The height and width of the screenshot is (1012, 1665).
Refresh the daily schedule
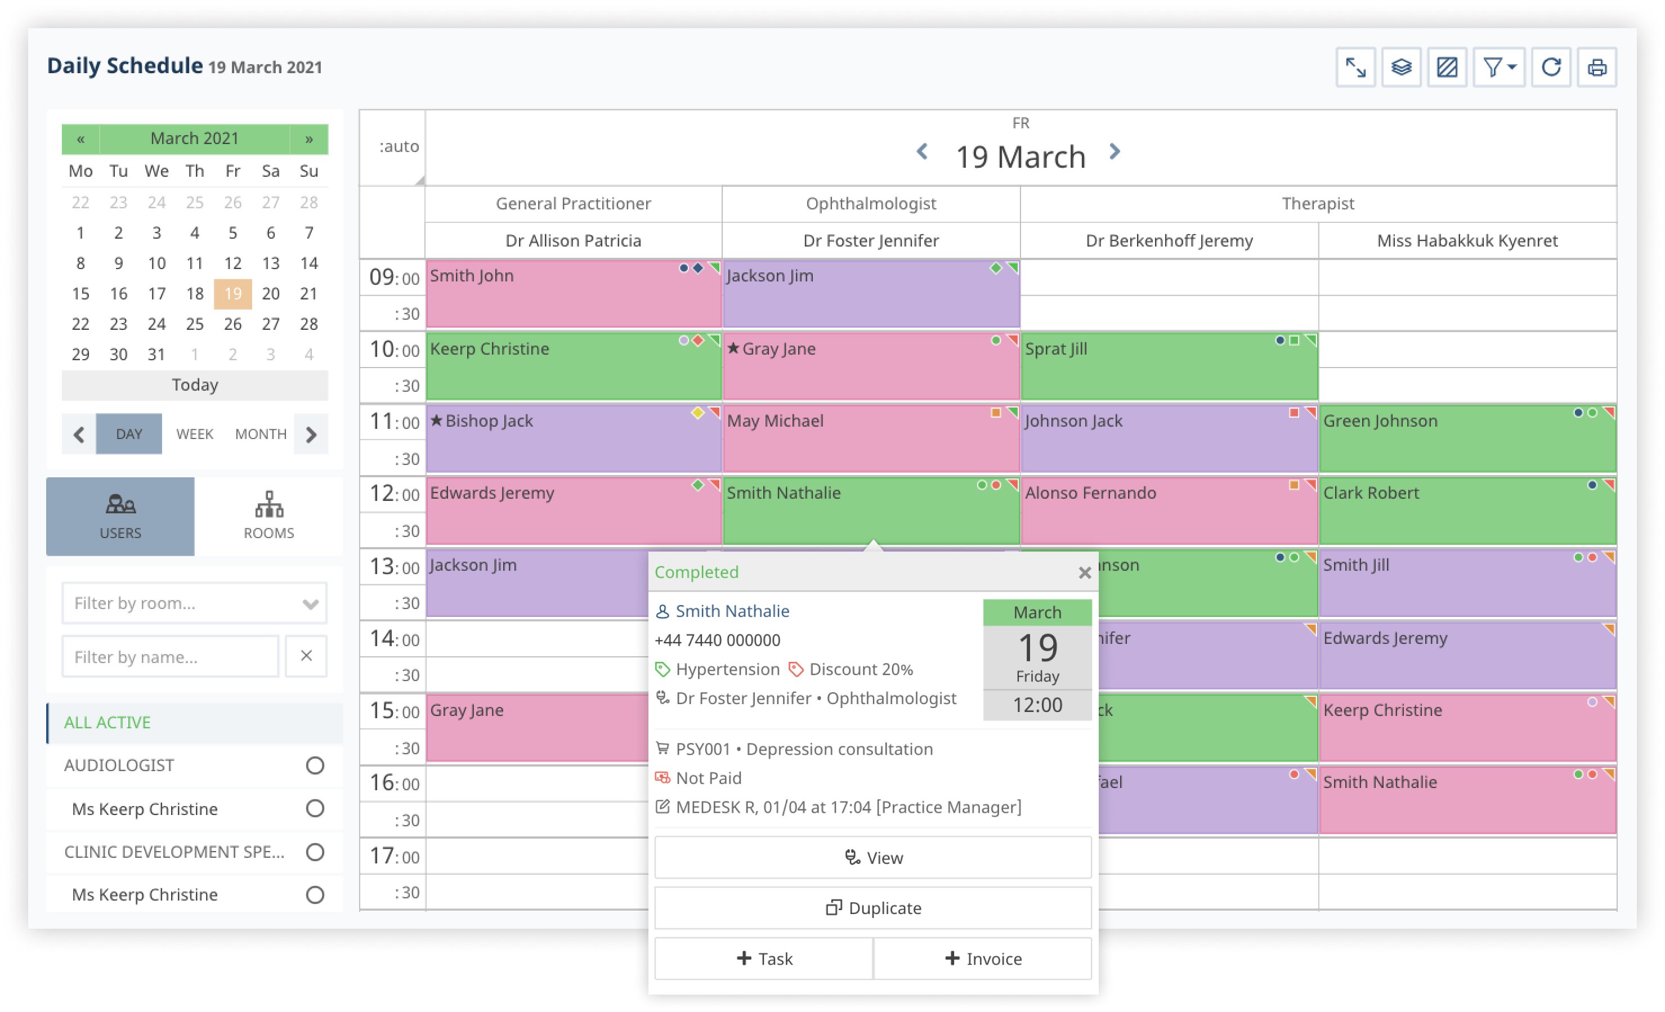pyautogui.click(x=1551, y=67)
